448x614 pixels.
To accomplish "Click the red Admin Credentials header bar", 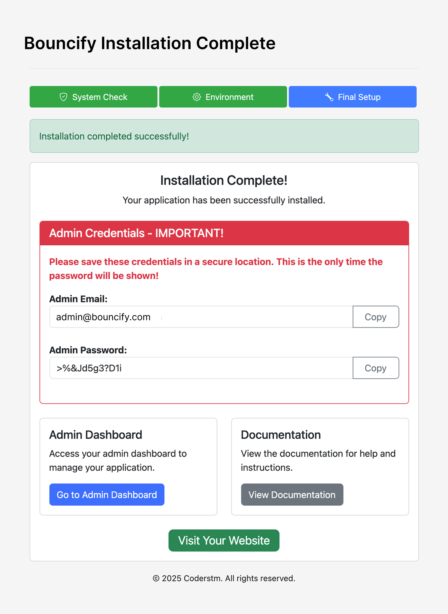I will (224, 233).
